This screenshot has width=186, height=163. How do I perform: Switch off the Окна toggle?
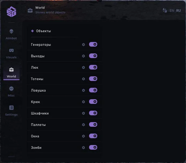click(93, 136)
